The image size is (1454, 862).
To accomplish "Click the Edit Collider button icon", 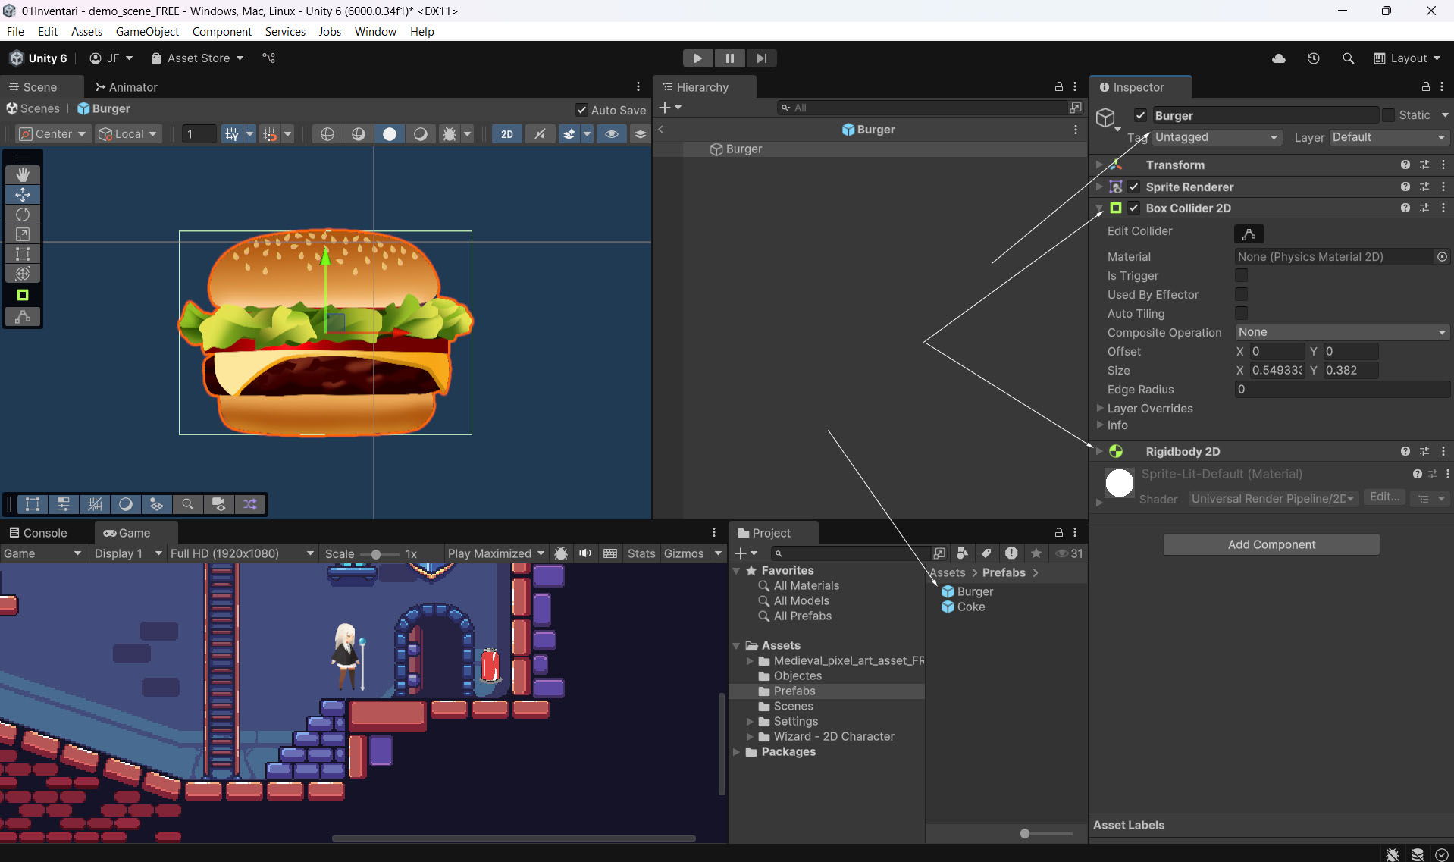I will click(1249, 234).
